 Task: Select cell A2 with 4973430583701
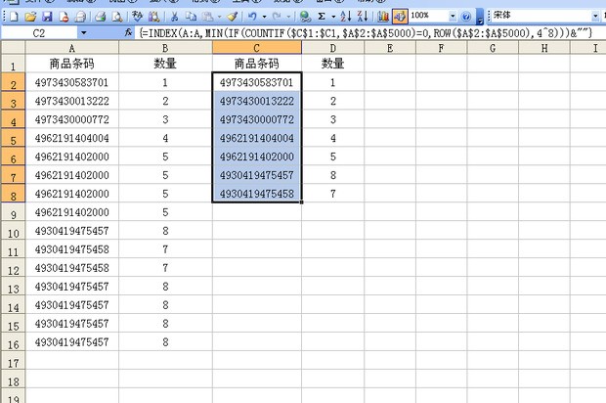(72, 82)
